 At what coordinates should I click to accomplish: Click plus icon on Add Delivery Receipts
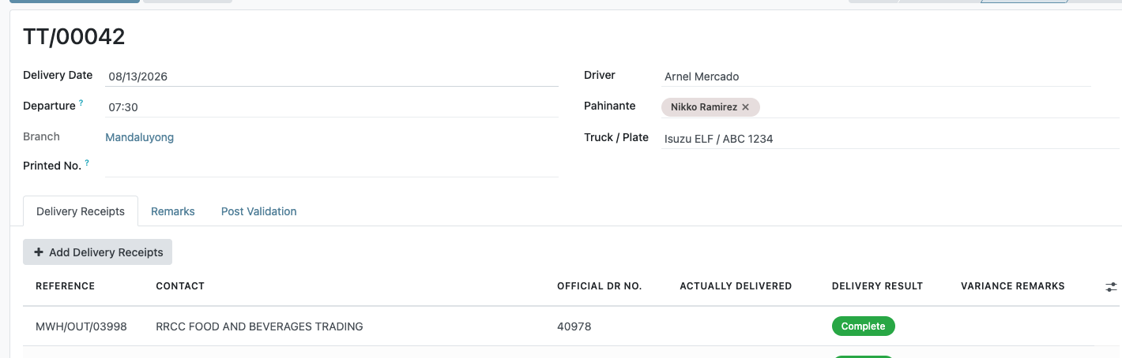point(39,252)
